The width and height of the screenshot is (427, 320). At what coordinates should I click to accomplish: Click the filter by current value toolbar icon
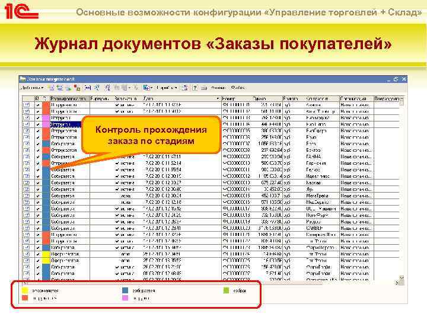tap(108, 88)
